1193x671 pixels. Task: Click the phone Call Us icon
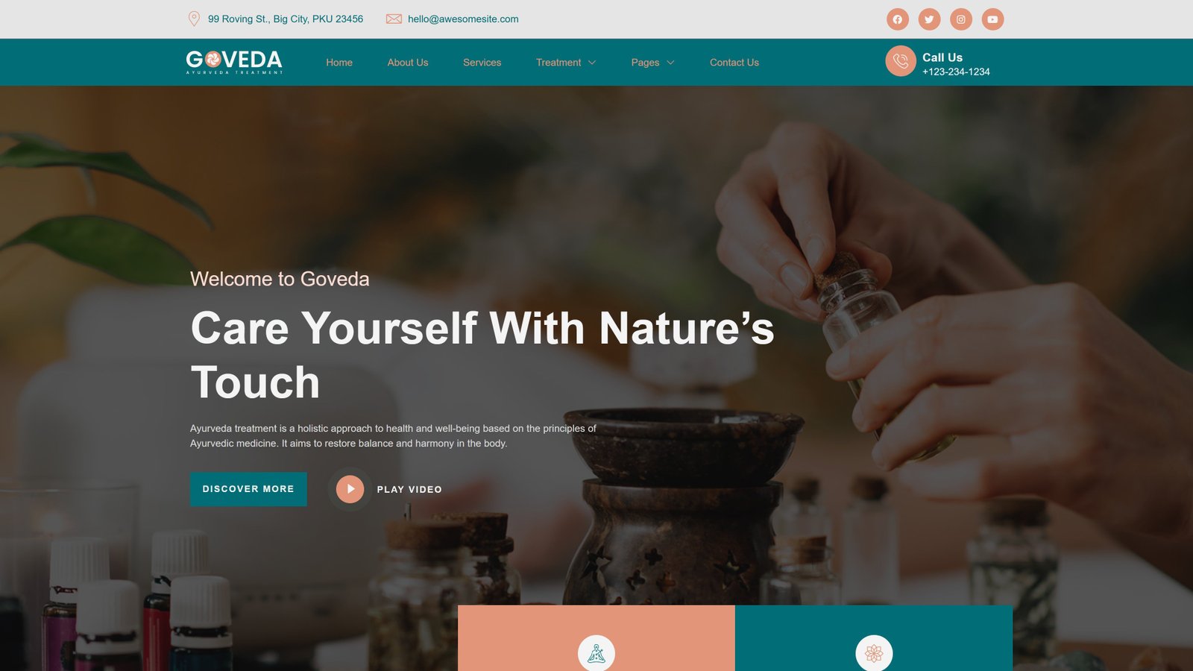point(901,61)
